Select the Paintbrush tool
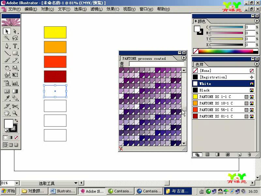This screenshot has width=261, height=196. (7, 60)
